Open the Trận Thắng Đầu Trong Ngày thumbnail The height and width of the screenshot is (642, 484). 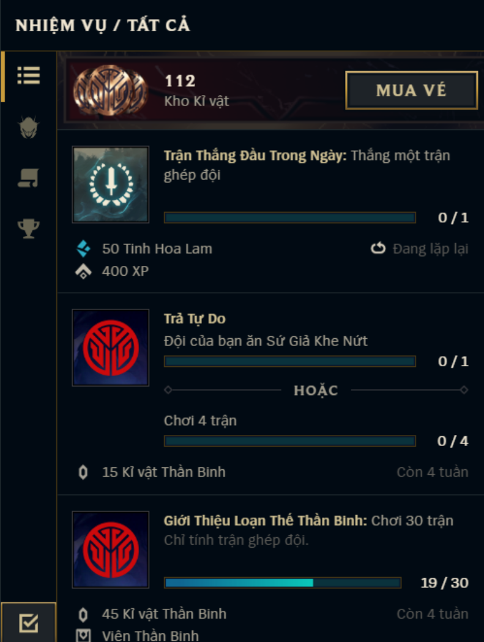coord(111,184)
